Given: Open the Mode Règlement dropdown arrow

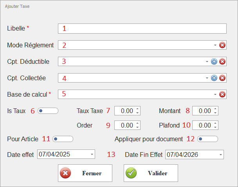Looking at the screenshot, I should click(x=215, y=45).
